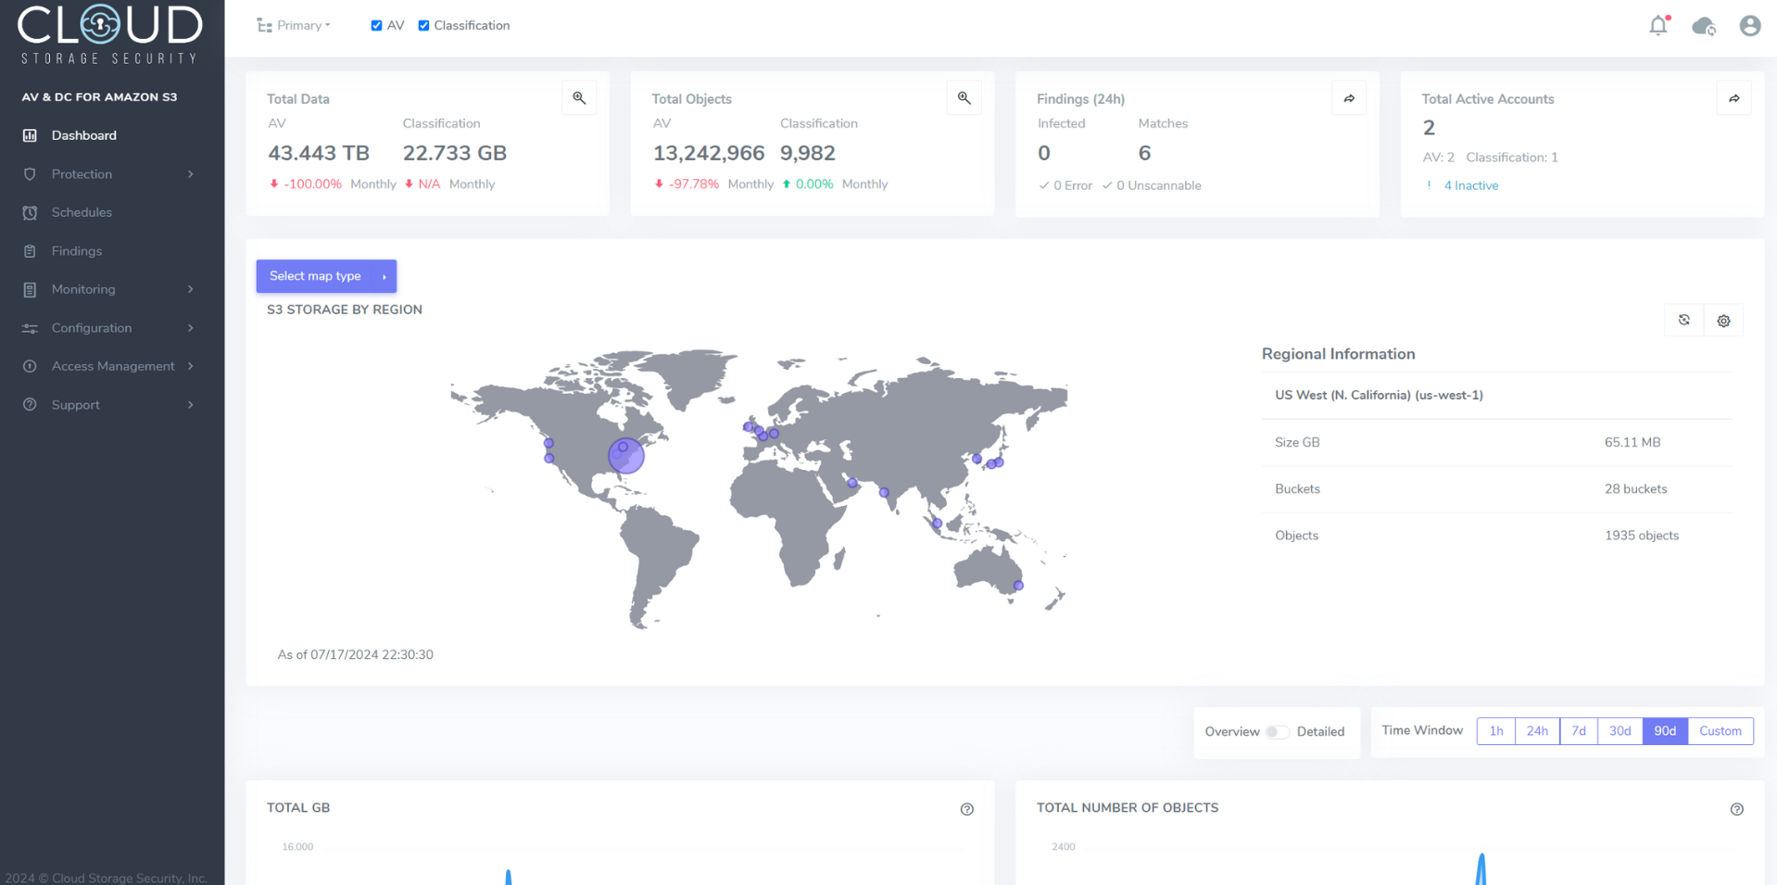Click the 0 Unscannable status text

[1158, 185]
